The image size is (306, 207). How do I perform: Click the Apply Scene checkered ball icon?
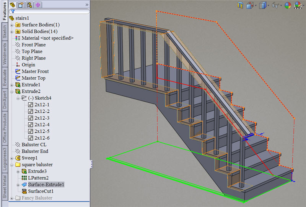click(x=298, y=5)
